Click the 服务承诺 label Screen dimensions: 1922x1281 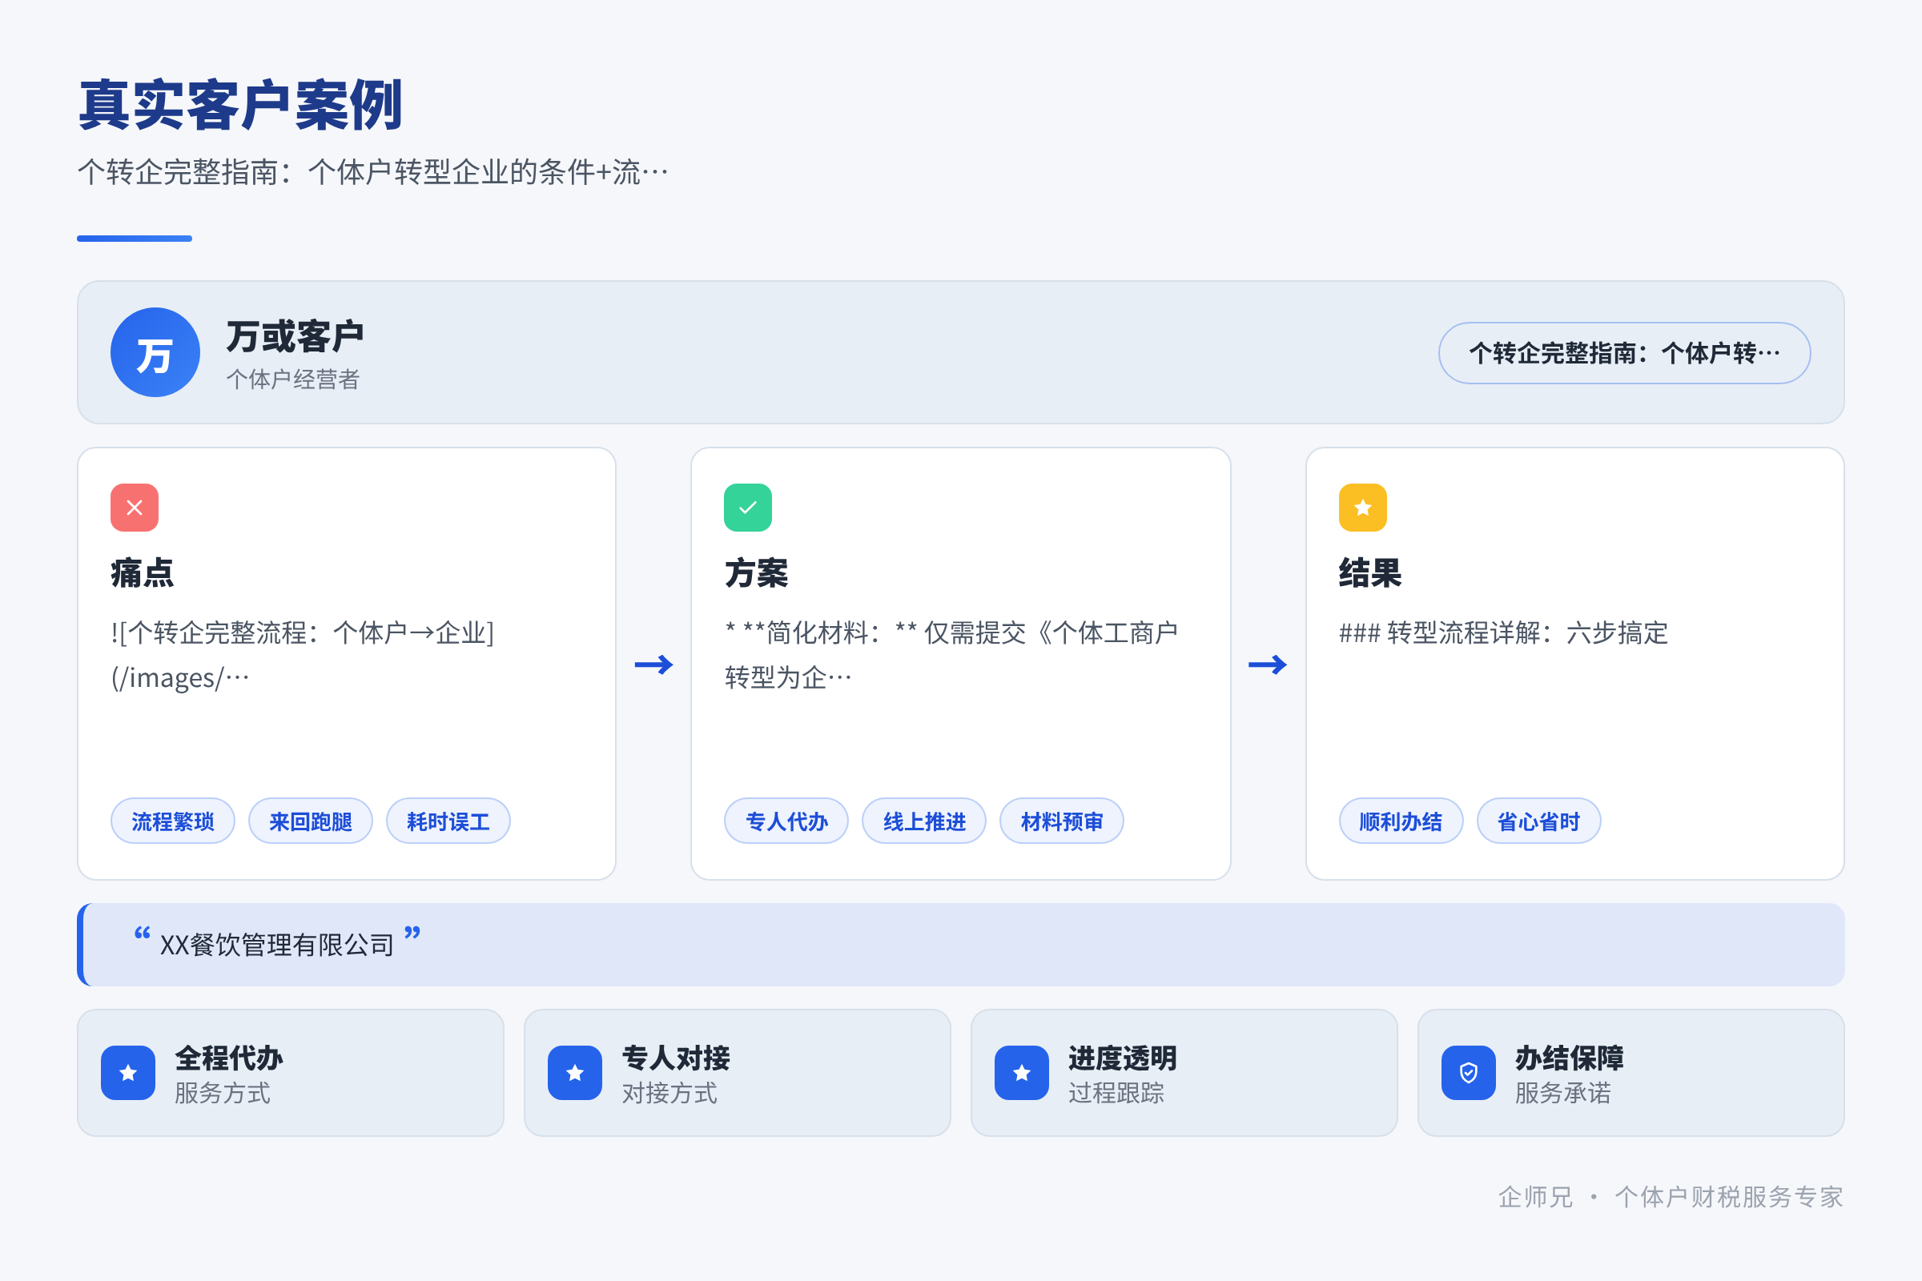click(x=1563, y=1093)
